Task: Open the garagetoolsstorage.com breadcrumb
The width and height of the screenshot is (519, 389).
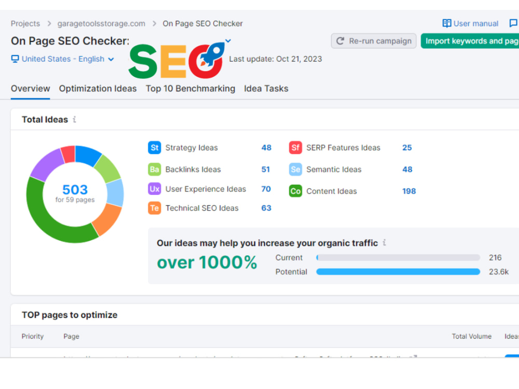Action: click(101, 23)
